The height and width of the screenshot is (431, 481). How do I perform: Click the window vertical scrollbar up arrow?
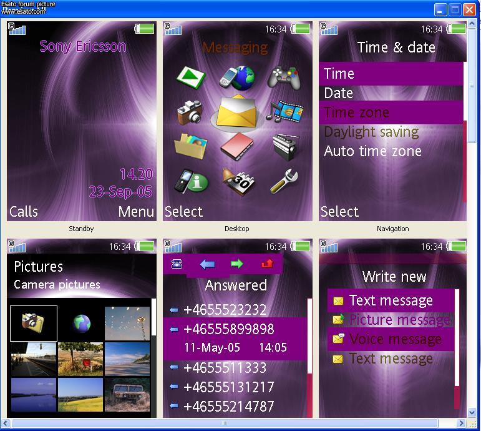tap(472, 23)
